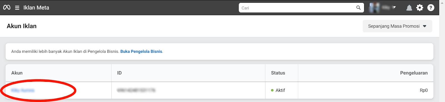Click the Meta infinity logo

[7, 7]
